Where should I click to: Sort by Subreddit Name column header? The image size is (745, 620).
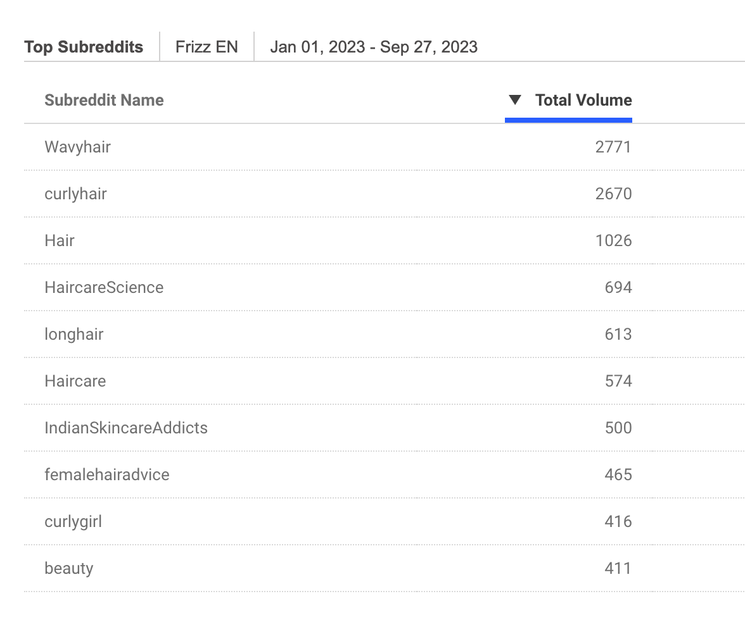tap(104, 100)
